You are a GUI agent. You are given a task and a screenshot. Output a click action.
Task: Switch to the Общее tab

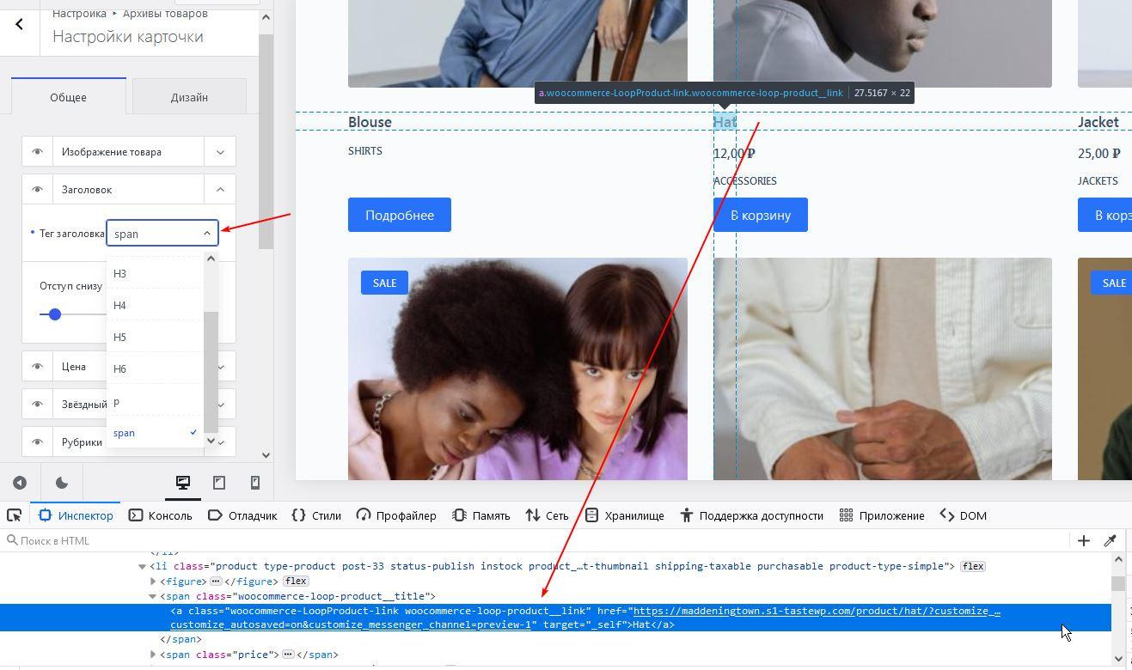[x=69, y=96]
